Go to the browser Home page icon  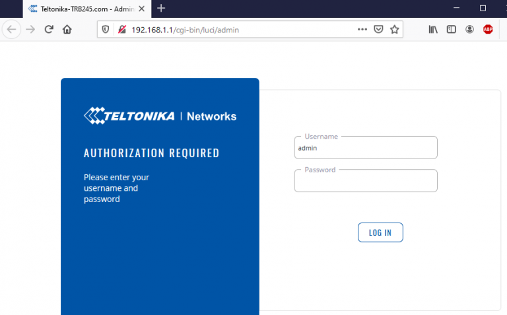coord(67,30)
